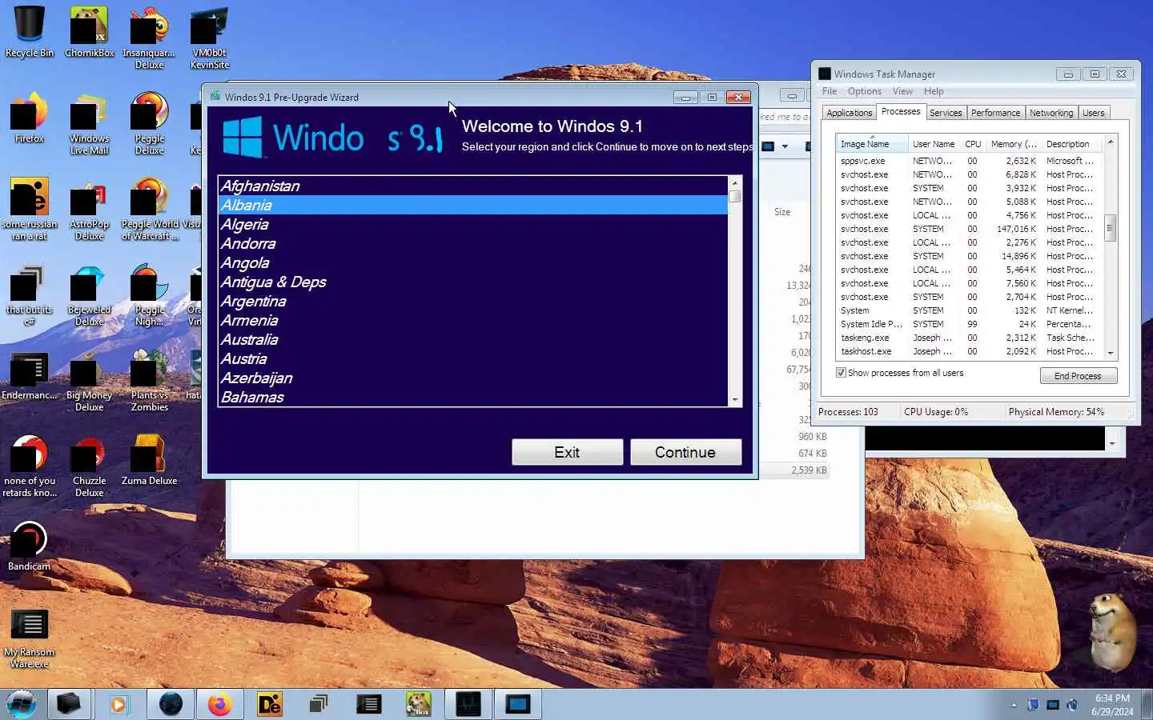This screenshot has width=1153, height=720.
Task: Open Windows Media Player taskbar icon
Action: [x=119, y=704]
